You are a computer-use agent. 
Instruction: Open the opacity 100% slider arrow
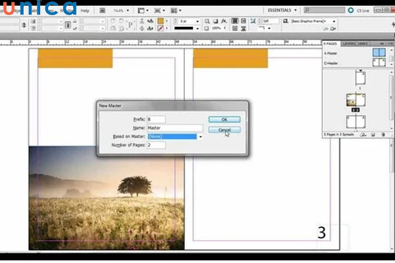224,28
